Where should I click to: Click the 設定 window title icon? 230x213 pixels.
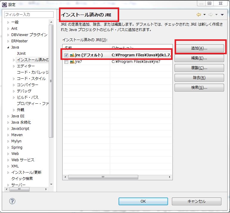(4, 4)
